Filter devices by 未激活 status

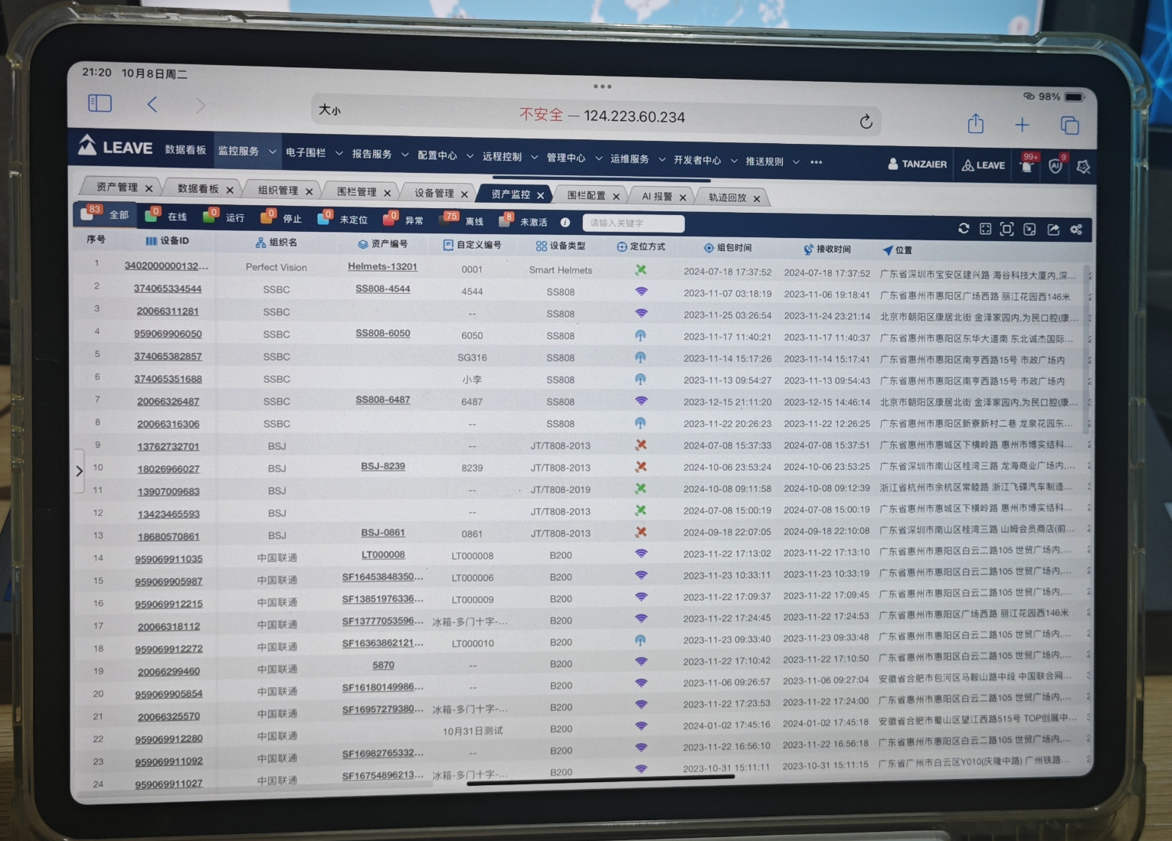pos(525,222)
